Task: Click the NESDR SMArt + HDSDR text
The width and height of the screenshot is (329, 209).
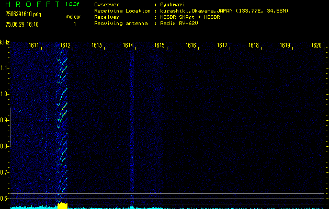Action: pyautogui.click(x=190, y=17)
